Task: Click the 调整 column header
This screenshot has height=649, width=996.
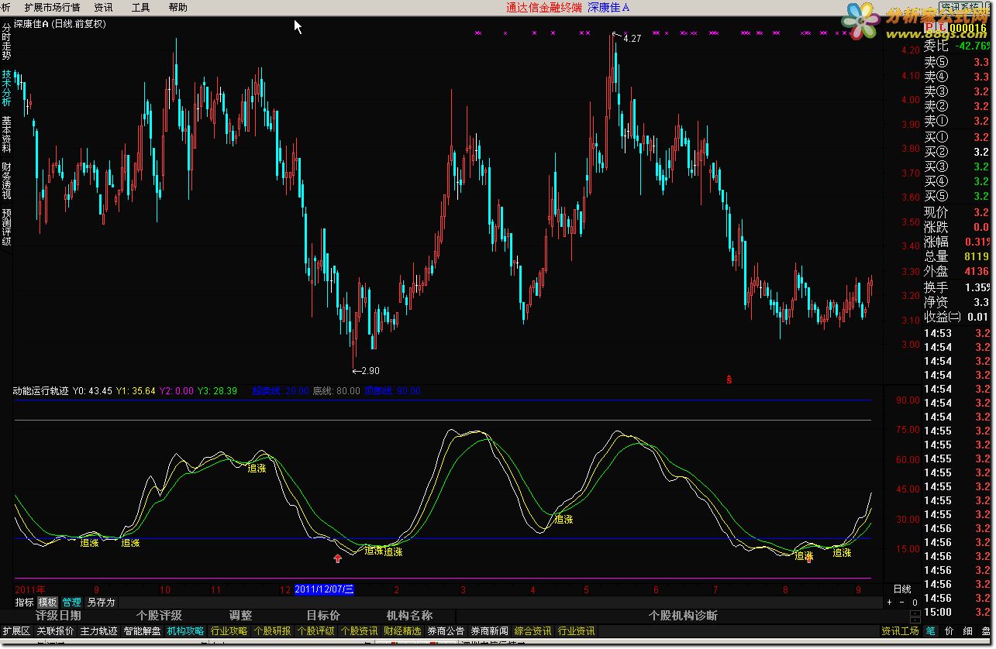Action: 240,616
